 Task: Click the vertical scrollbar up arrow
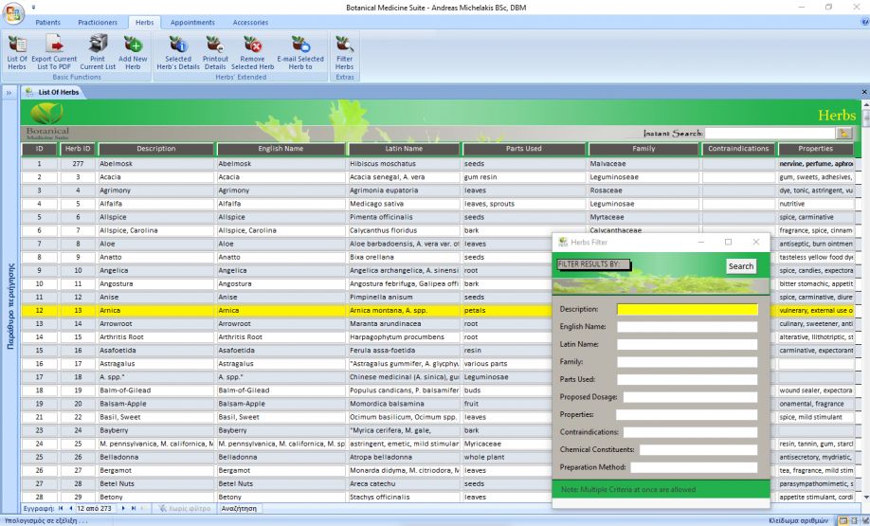coord(865,104)
